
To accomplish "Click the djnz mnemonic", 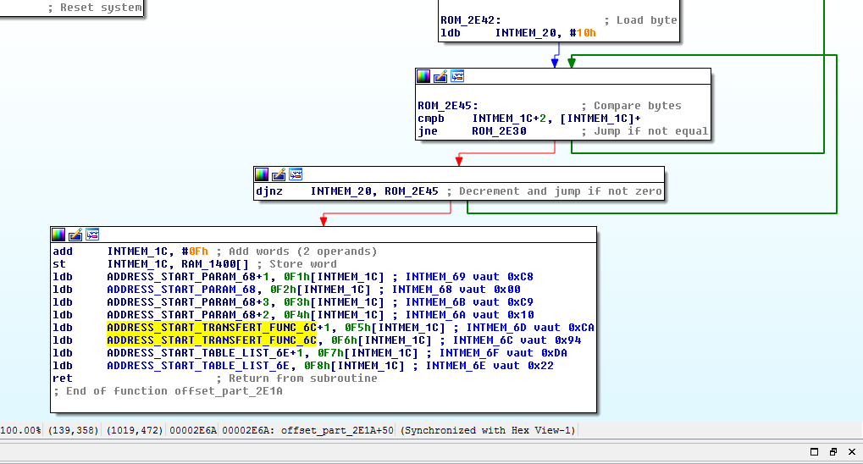I will (269, 191).
